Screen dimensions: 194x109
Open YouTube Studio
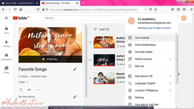coord(150,52)
